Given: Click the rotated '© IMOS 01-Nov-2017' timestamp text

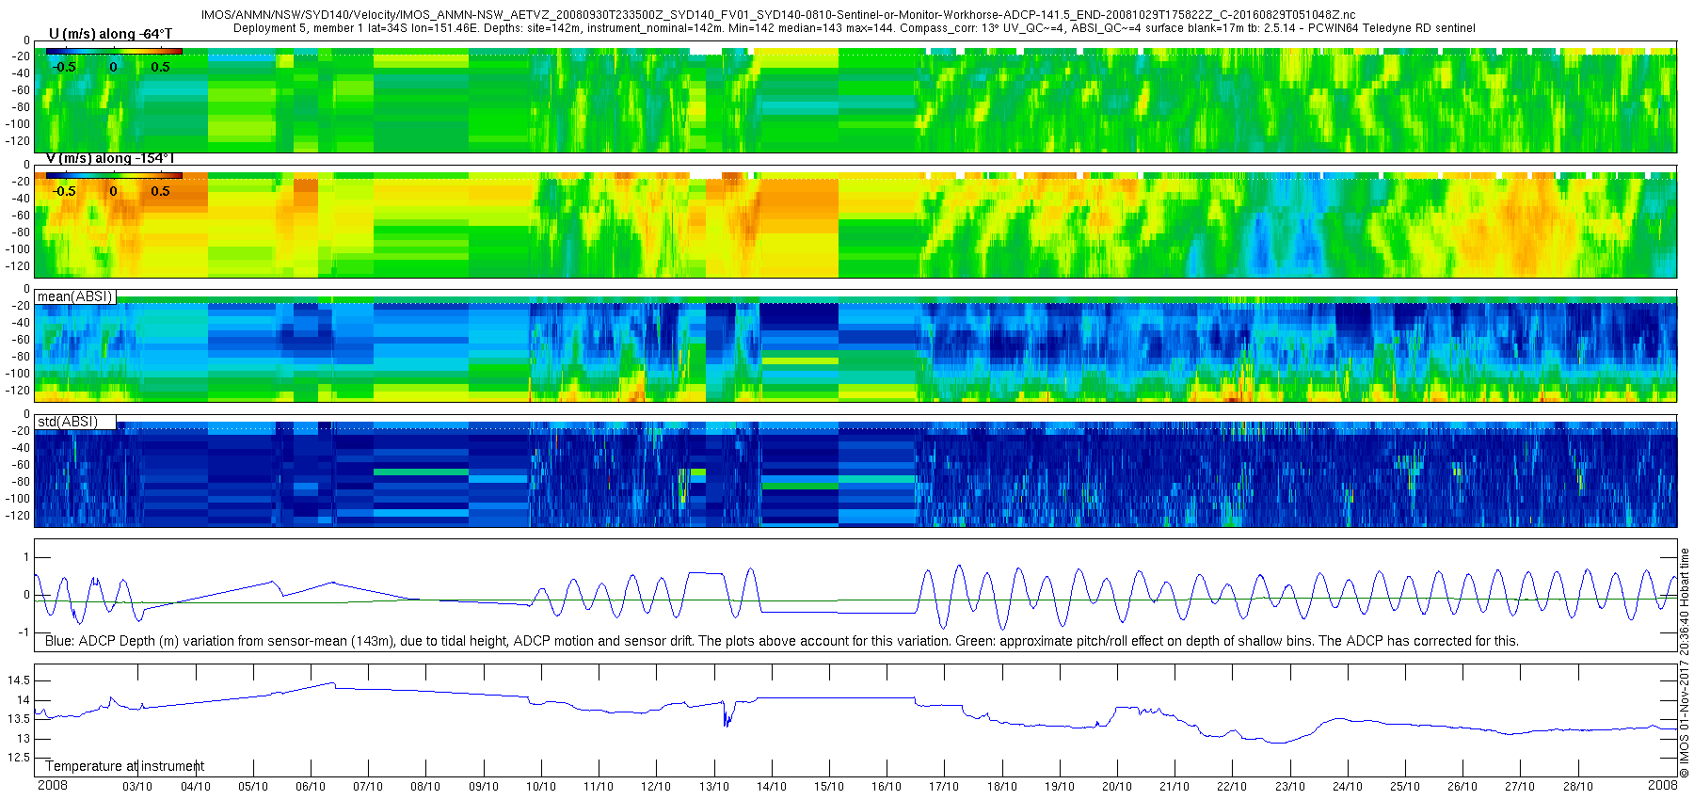Looking at the screenshot, I should (x=1685, y=663).
